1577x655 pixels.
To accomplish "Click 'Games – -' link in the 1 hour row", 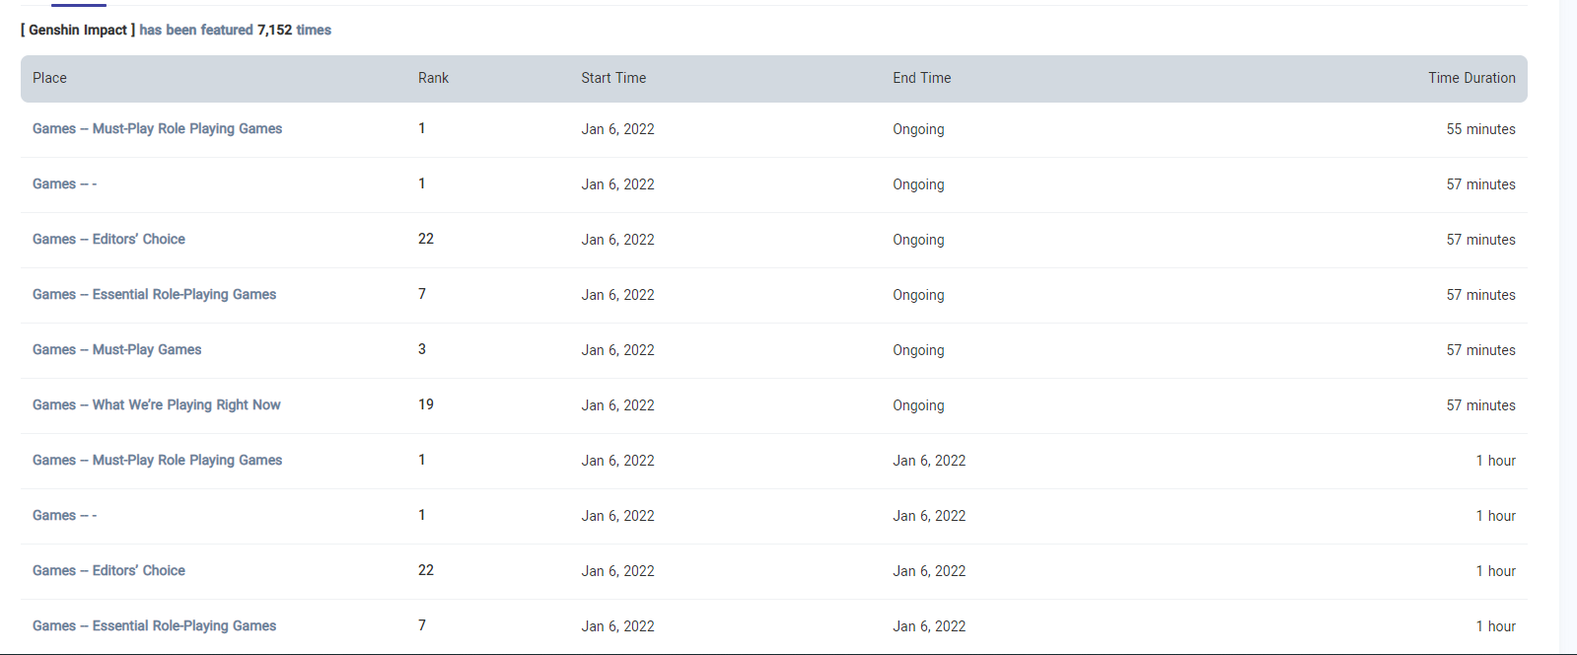I will [64, 515].
